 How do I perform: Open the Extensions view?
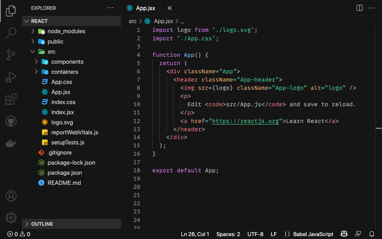coord(11,99)
